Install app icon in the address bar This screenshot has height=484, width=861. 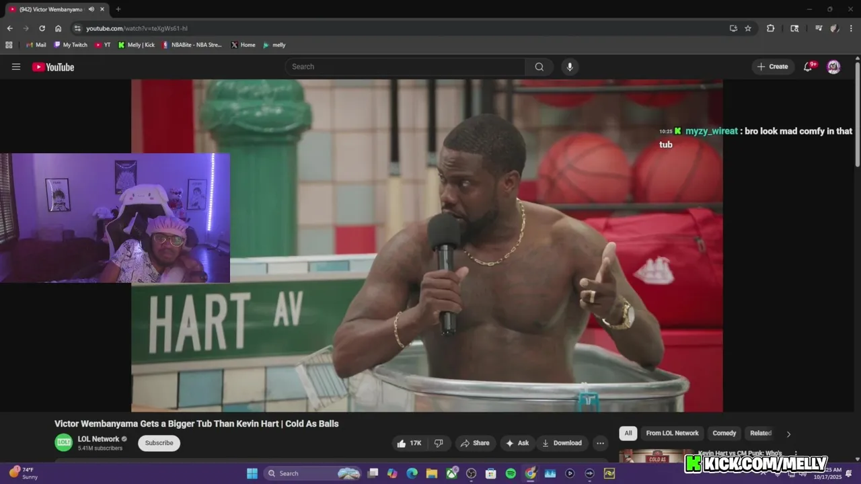733,28
